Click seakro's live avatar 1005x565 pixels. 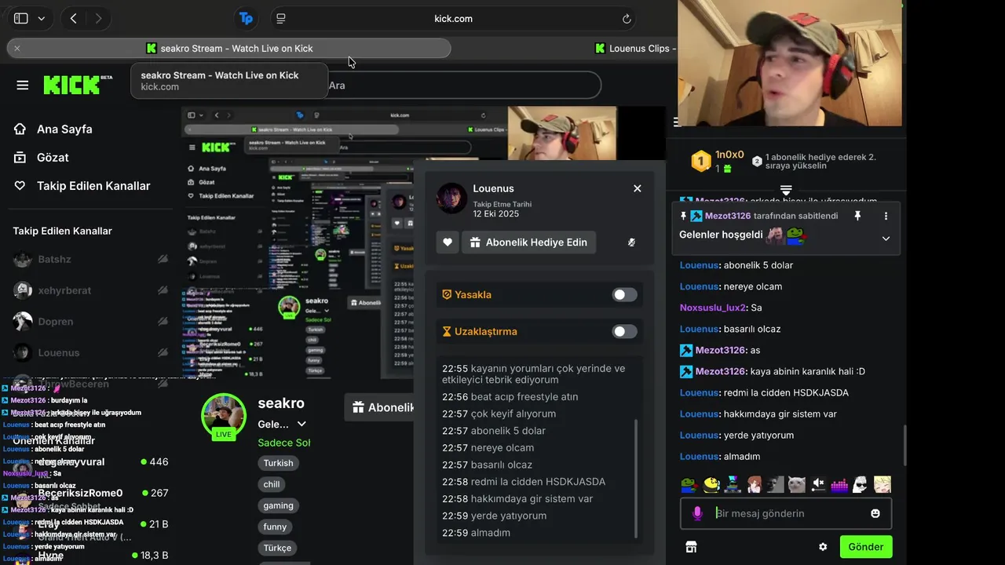point(224,416)
